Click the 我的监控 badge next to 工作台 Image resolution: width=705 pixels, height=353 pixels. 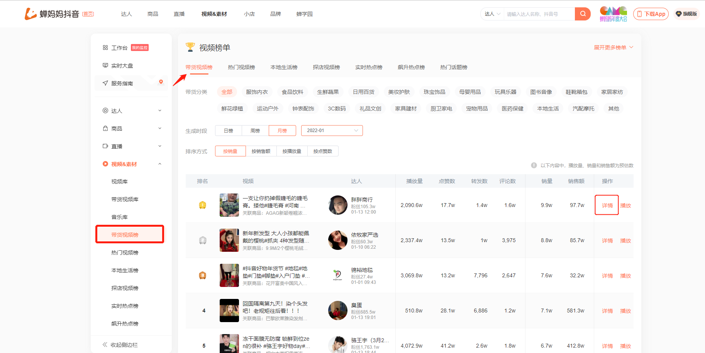point(140,48)
